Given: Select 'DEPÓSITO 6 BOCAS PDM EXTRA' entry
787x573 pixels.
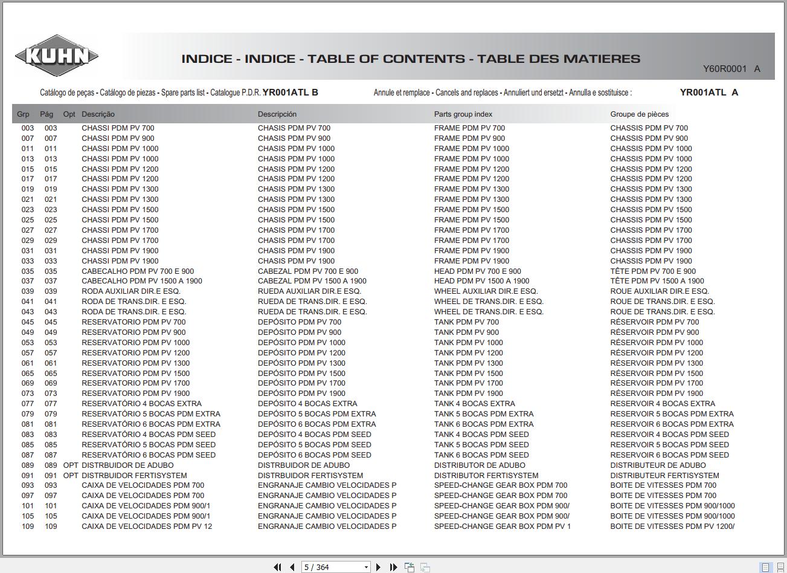Looking at the screenshot, I should click(x=317, y=424).
